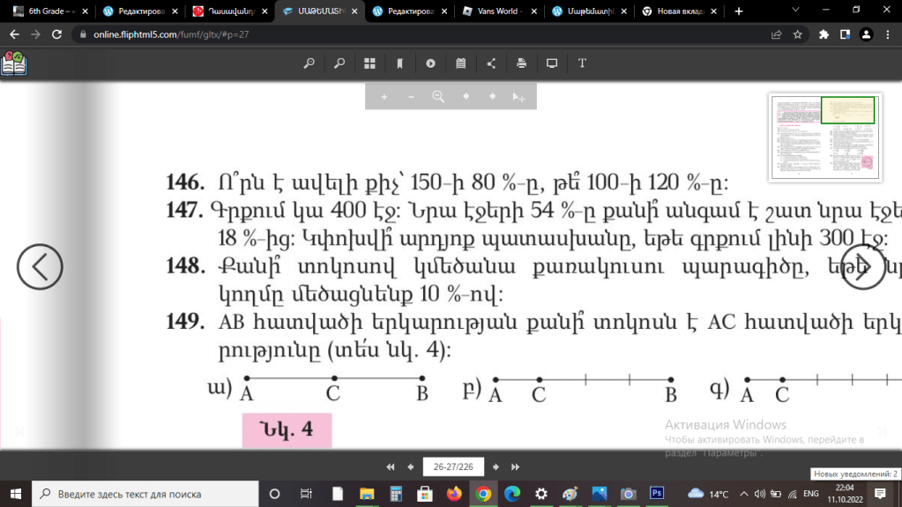Toggle the text select T tool
The image size is (902, 507).
(582, 63)
